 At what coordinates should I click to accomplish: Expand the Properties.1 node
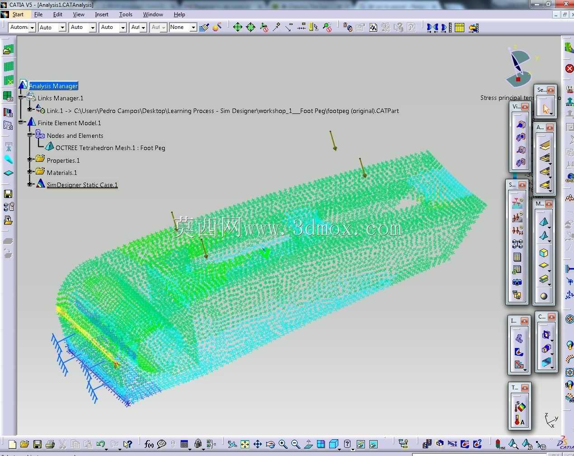point(30,159)
